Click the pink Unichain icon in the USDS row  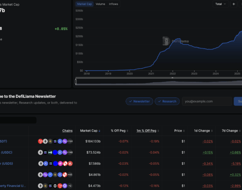click(60, 163)
